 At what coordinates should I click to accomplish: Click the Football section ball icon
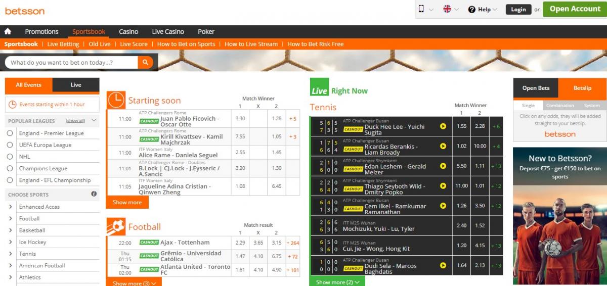[x=116, y=226]
